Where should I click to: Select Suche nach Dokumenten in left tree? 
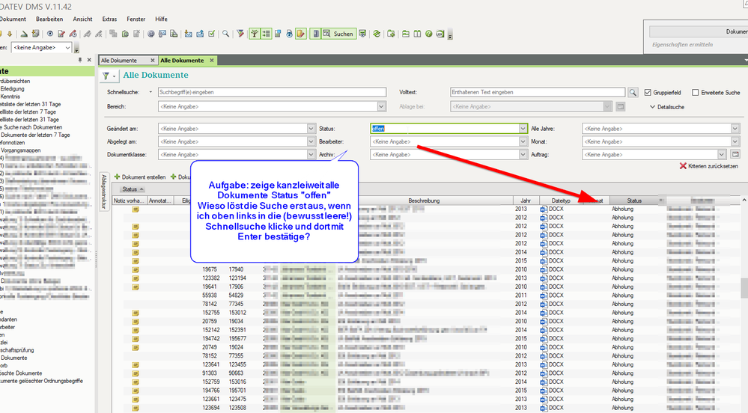(x=33, y=127)
